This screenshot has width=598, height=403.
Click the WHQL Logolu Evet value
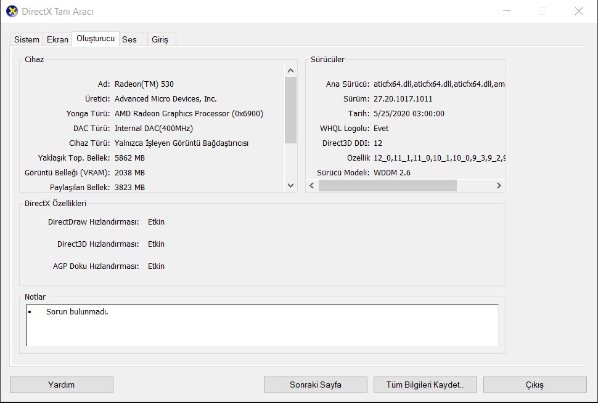pyautogui.click(x=381, y=129)
